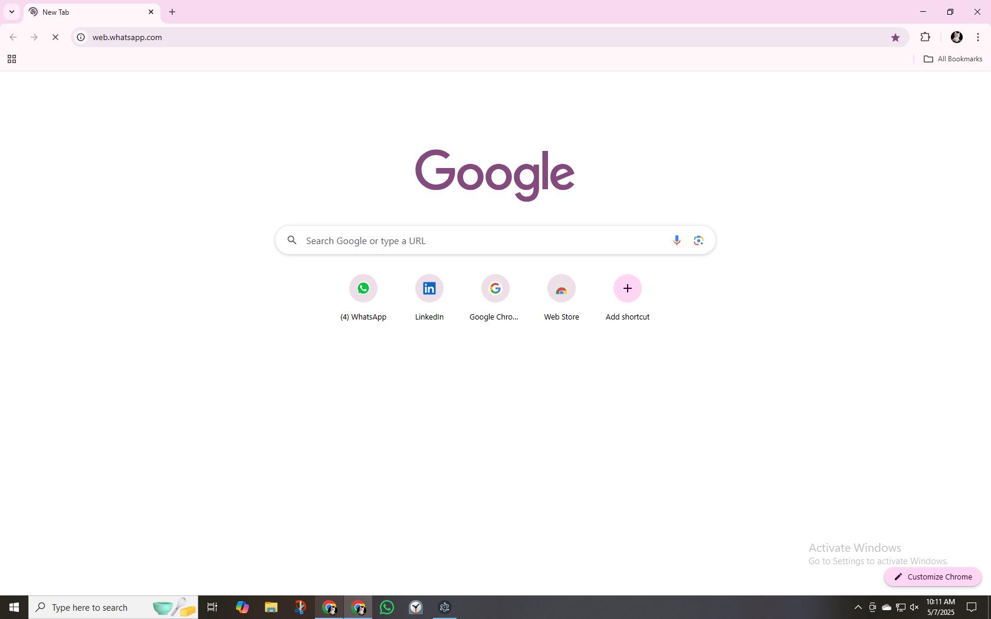Bookmark this tab with the star icon
Image resolution: width=991 pixels, height=619 pixels.
coord(895,37)
